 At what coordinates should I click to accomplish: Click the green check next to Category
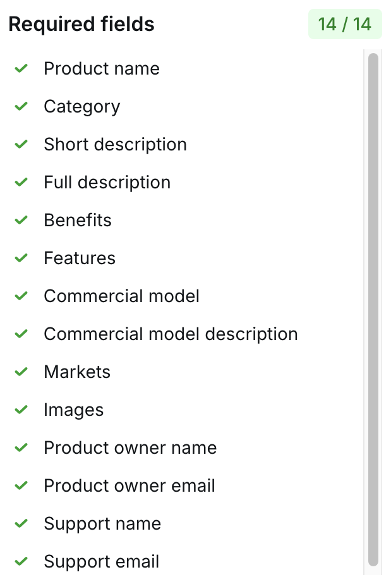21,106
